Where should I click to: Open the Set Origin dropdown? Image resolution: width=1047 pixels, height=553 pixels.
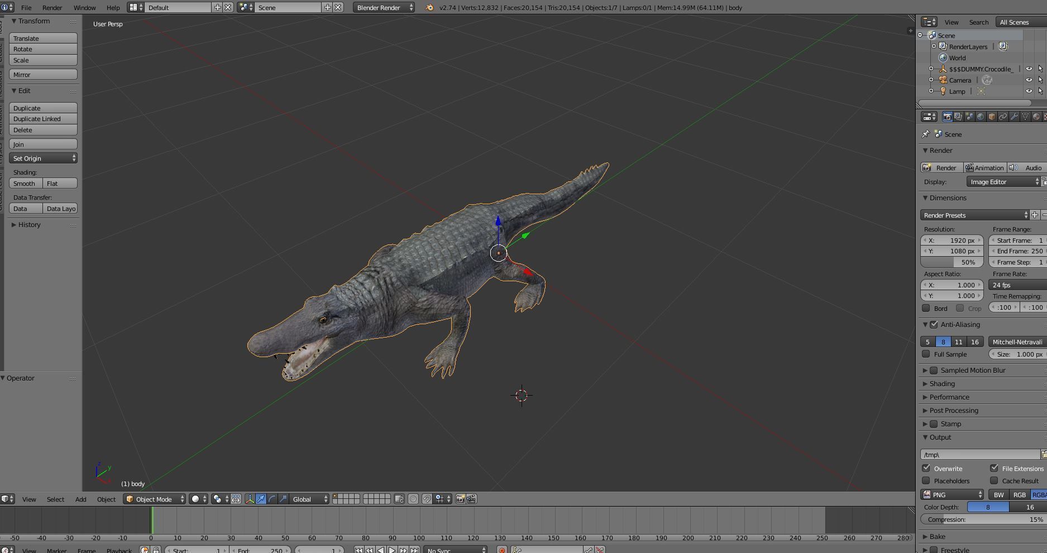point(43,158)
